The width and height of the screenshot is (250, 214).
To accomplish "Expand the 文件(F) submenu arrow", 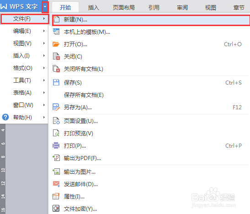I will (44, 19).
